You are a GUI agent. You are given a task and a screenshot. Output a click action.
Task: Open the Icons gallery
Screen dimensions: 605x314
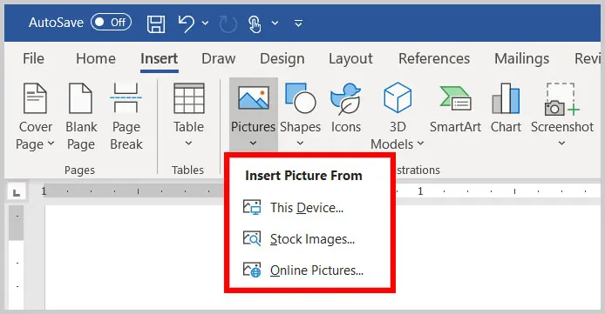point(346,109)
